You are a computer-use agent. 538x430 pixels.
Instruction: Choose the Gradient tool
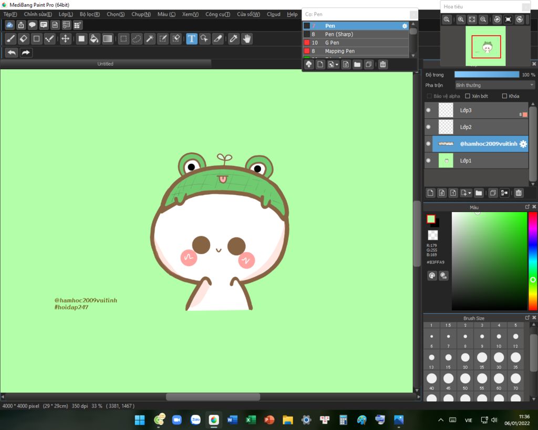[107, 39]
